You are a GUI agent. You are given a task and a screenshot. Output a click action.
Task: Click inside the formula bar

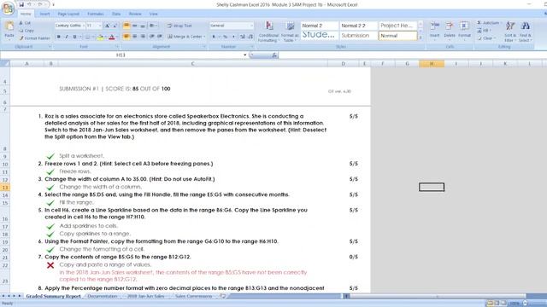(x=412, y=55)
